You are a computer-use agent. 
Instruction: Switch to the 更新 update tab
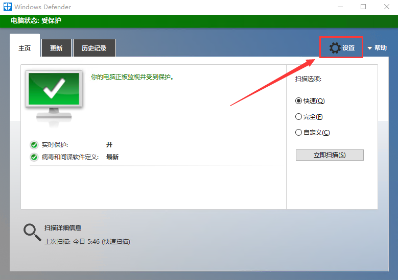click(x=56, y=48)
